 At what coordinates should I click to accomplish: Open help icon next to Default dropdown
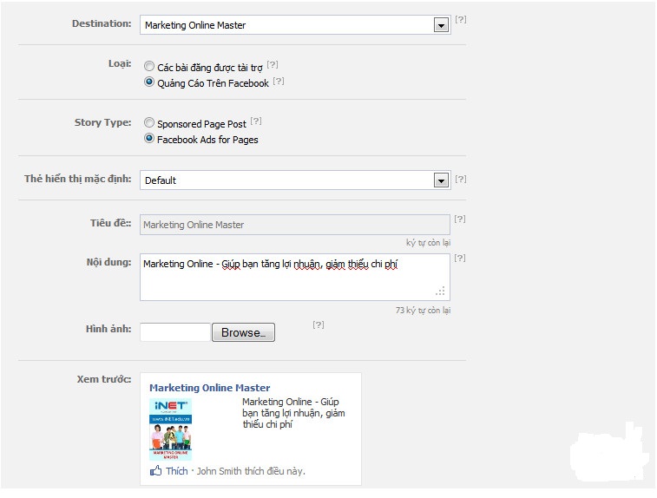click(x=461, y=180)
